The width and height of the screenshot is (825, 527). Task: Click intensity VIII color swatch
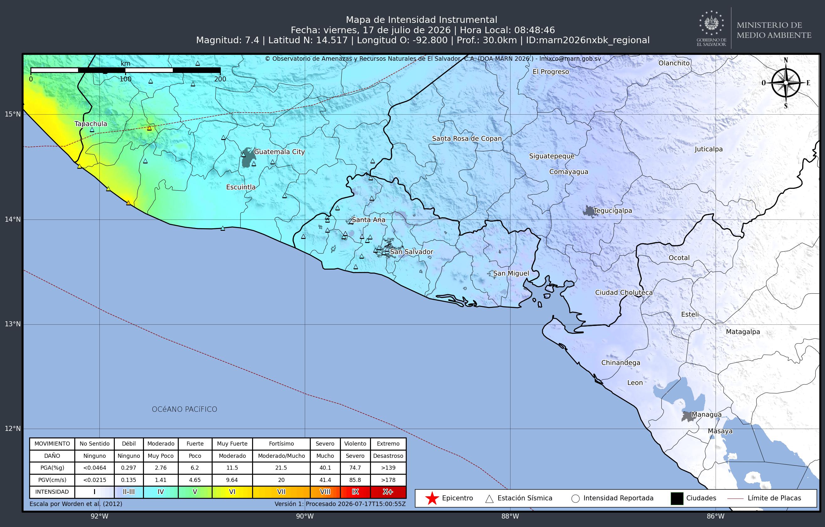pyautogui.click(x=325, y=492)
